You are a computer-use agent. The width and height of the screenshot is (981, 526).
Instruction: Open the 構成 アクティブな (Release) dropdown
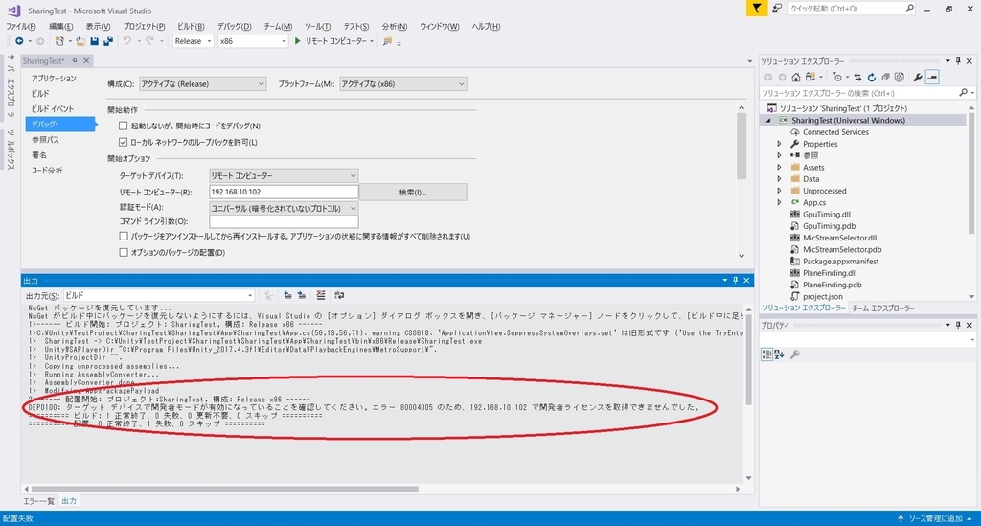203,83
